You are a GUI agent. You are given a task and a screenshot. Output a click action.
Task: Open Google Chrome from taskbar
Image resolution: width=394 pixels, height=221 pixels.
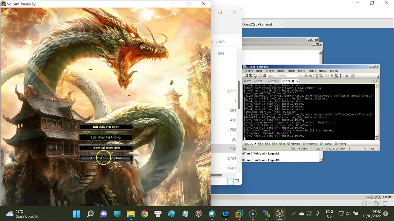coord(144,214)
